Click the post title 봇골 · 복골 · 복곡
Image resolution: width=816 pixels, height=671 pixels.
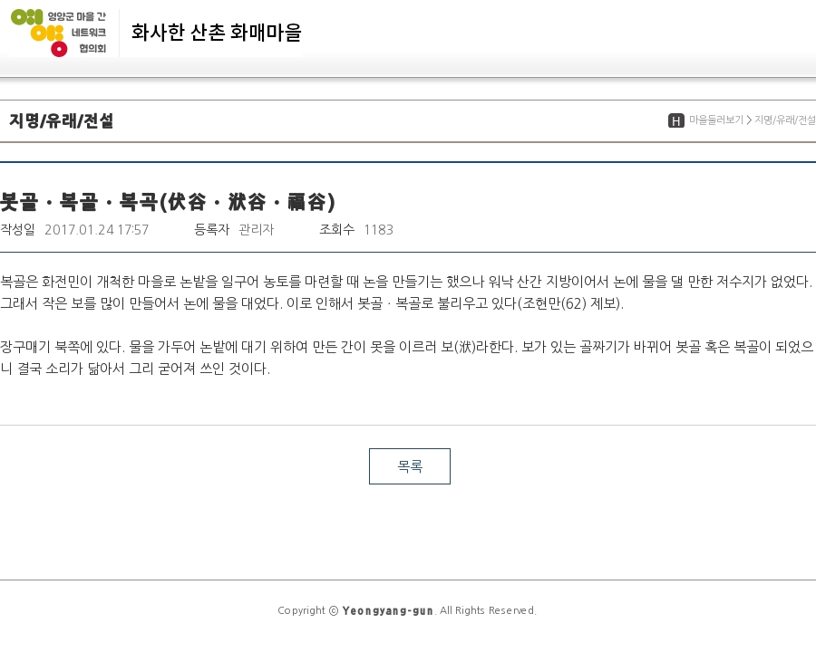coord(168,202)
